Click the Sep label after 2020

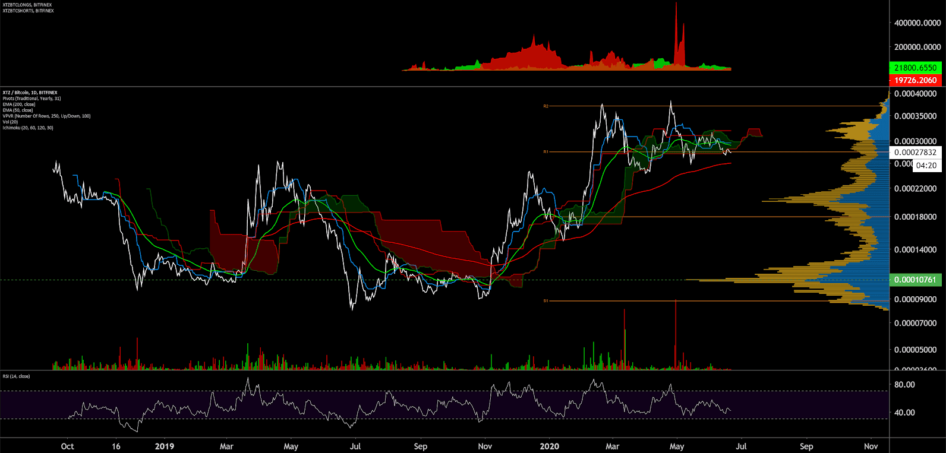806,446
